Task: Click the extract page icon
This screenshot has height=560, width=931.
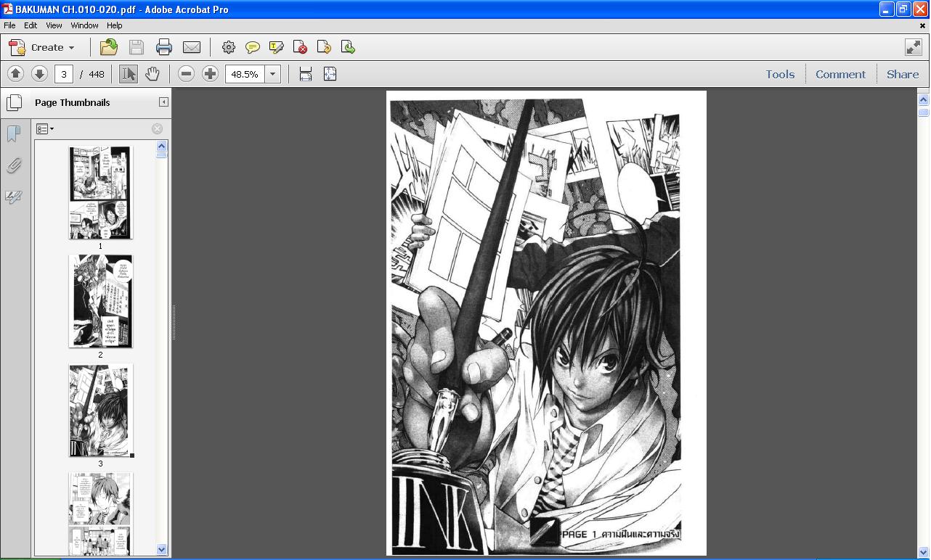Action: click(348, 47)
